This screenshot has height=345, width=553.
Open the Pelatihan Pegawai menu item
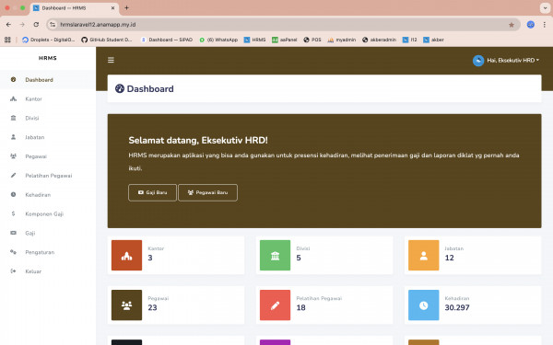point(48,176)
